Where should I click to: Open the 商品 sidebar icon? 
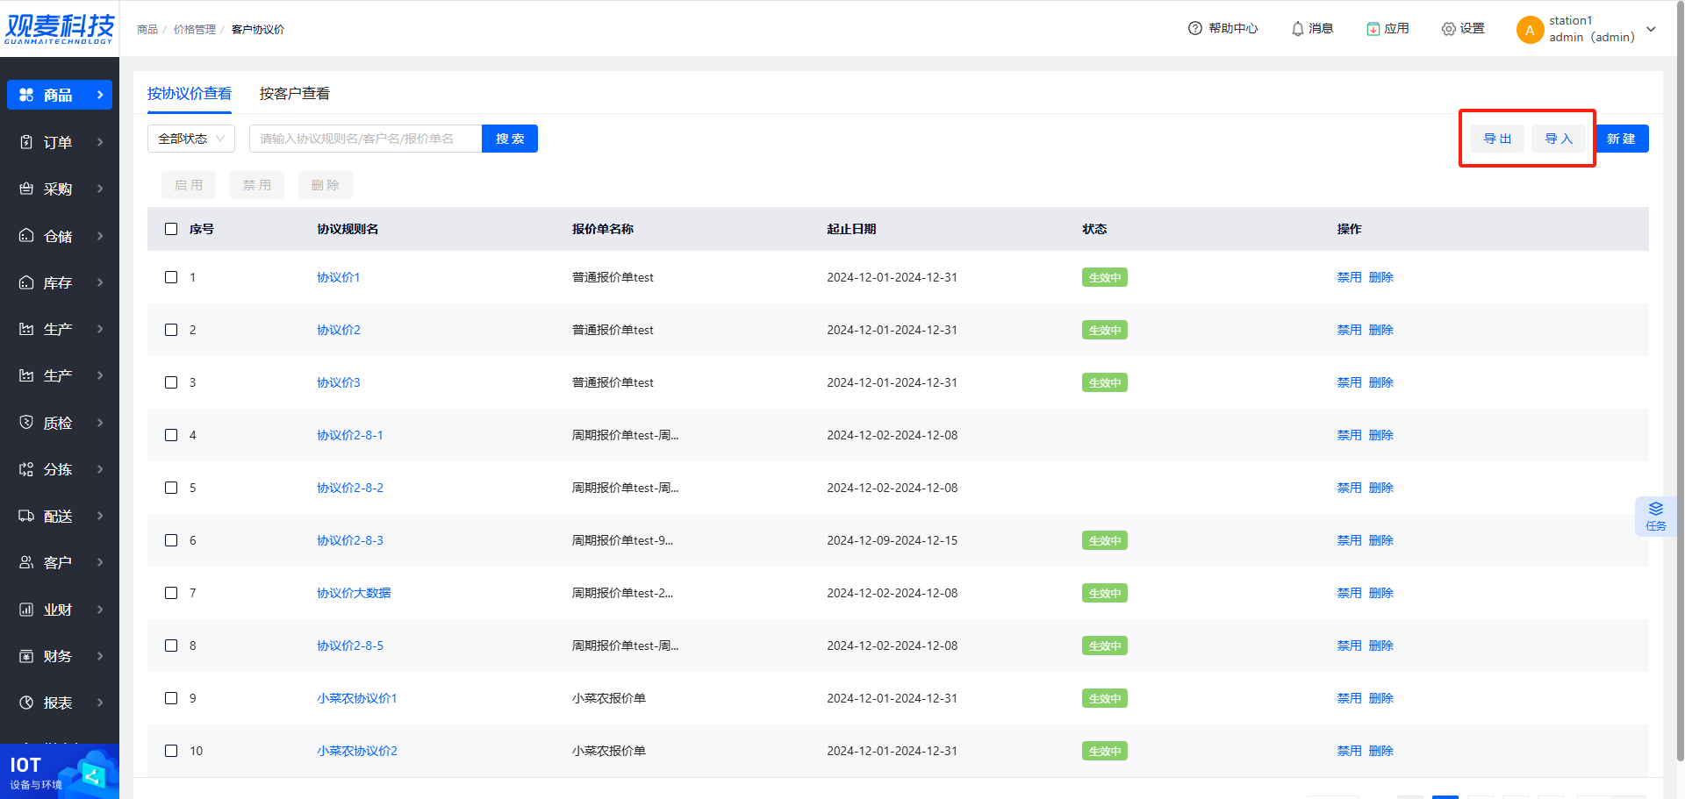click(x=26, y=95)
